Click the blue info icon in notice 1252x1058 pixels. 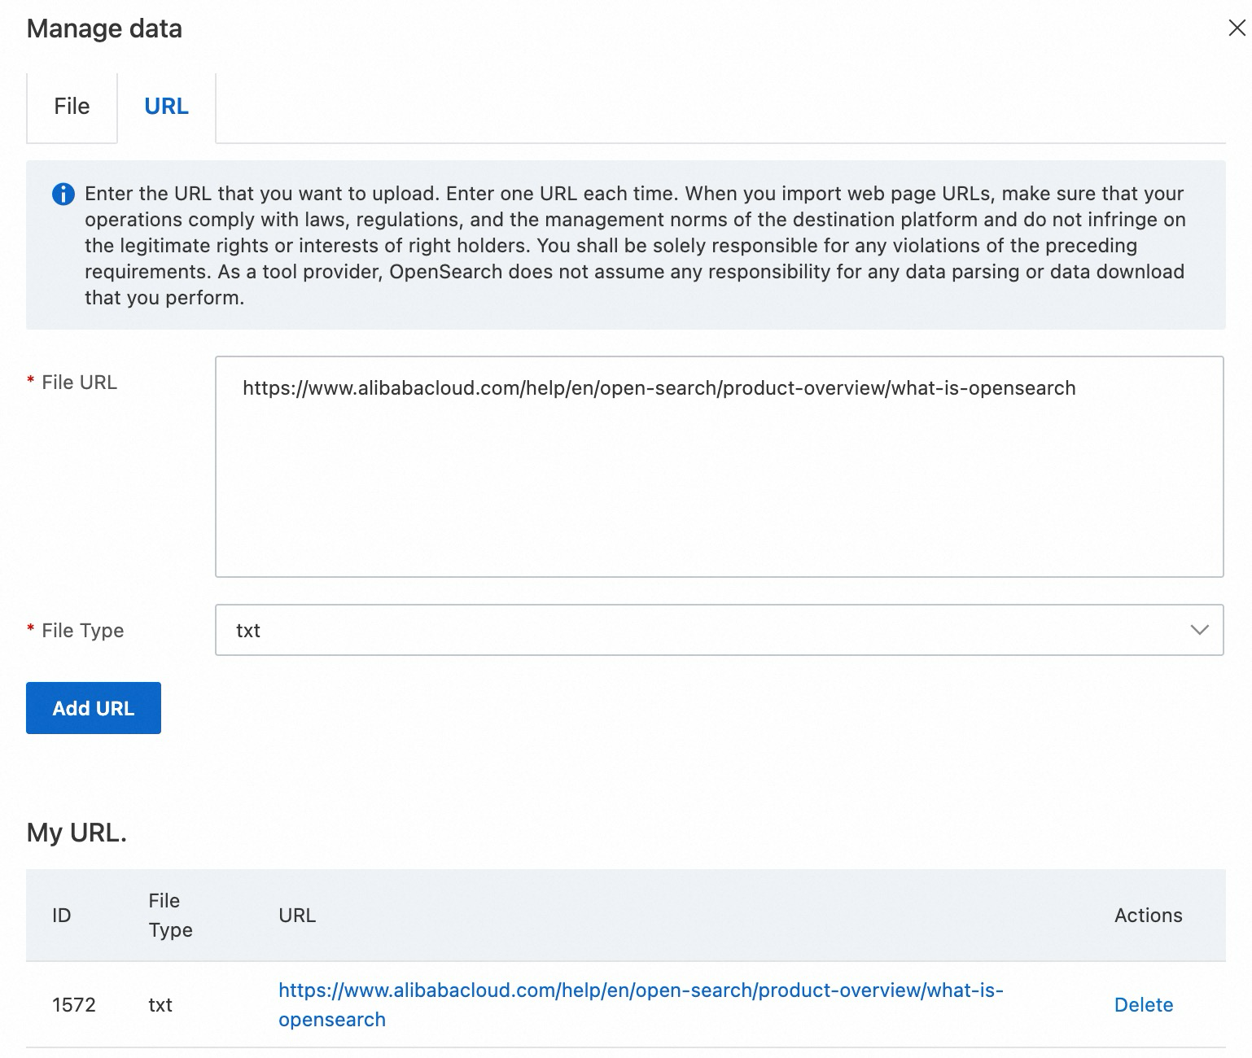coord(63,195)
